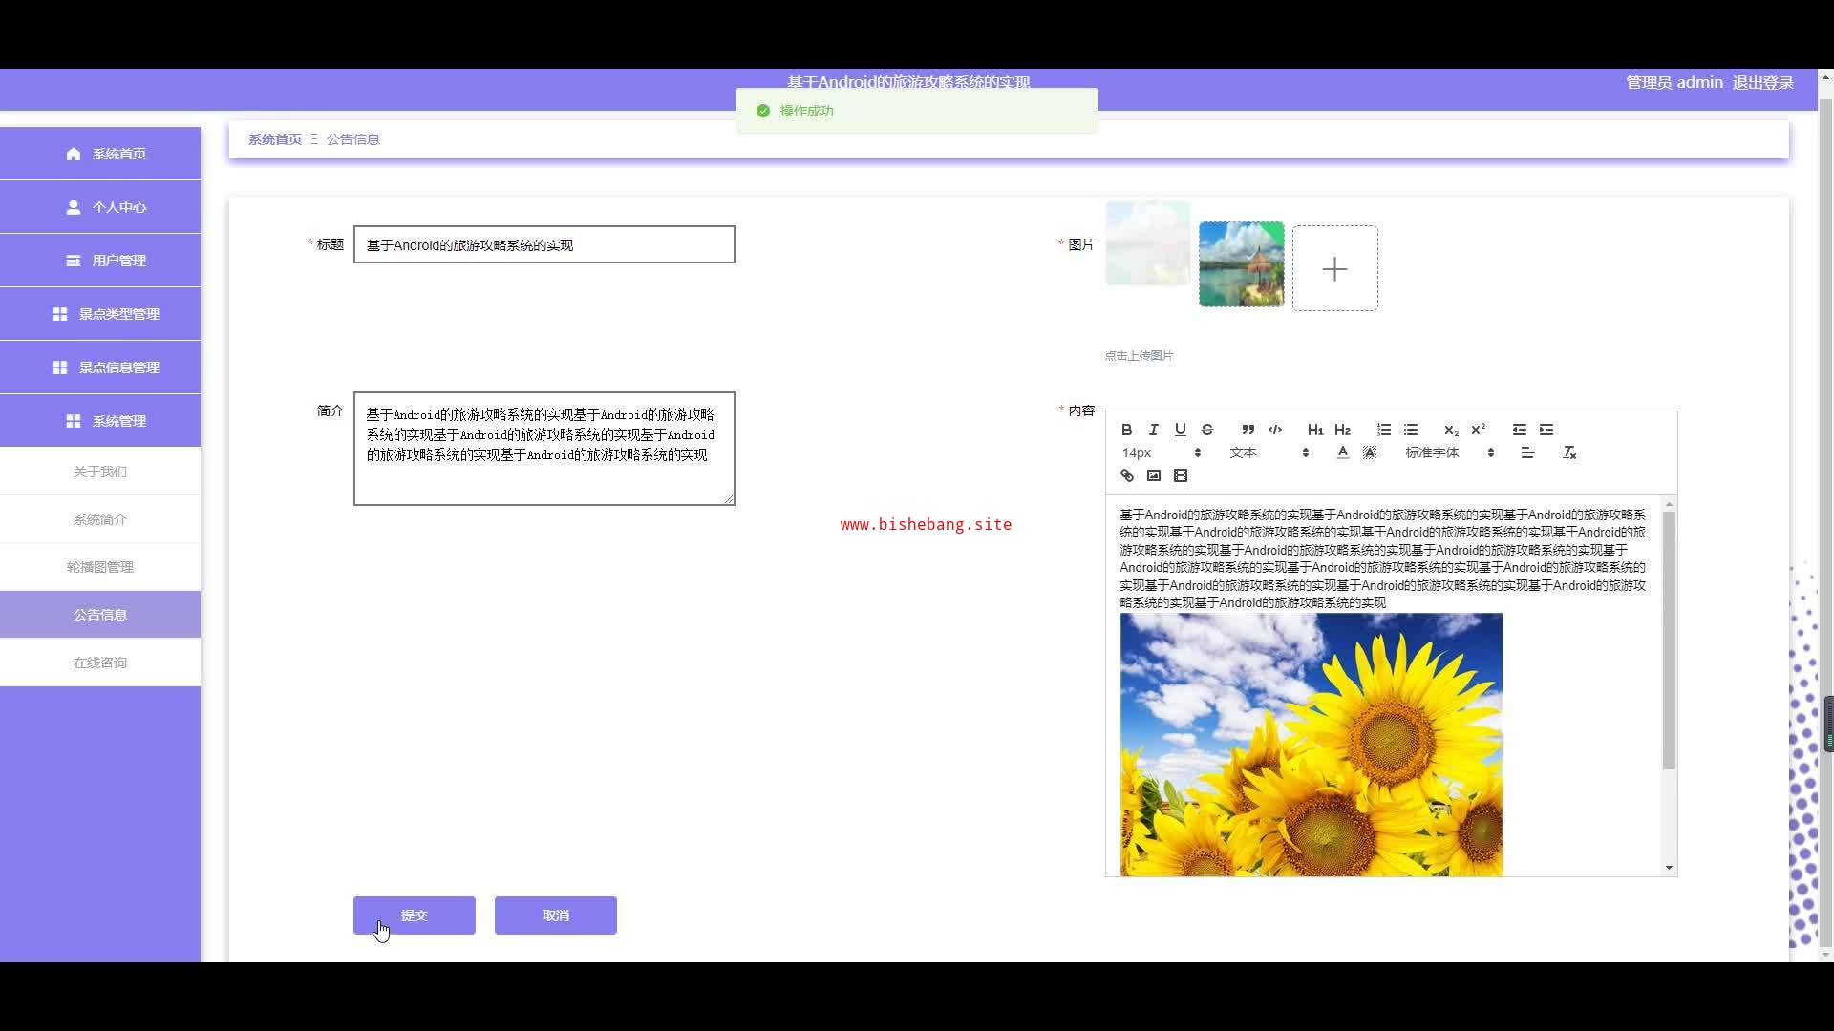Insert a blockquote
Viewport: 1834px width, 1031px height.
1248,430
